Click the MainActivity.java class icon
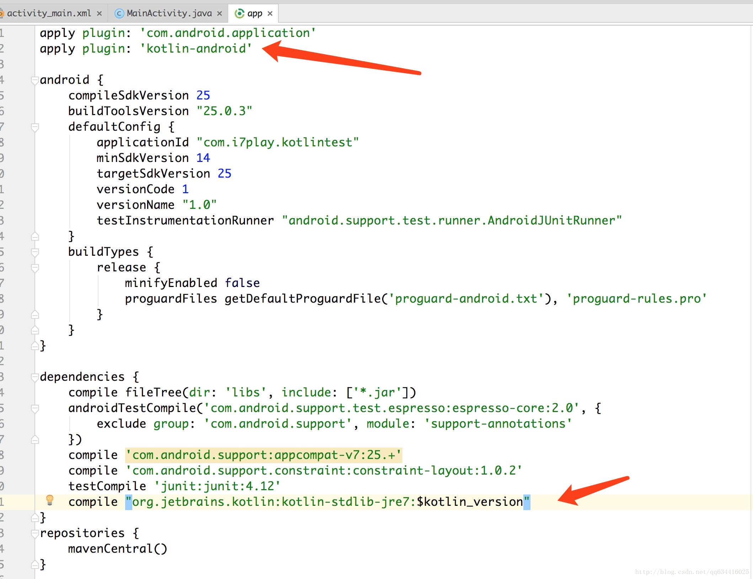 click(119, 13)
